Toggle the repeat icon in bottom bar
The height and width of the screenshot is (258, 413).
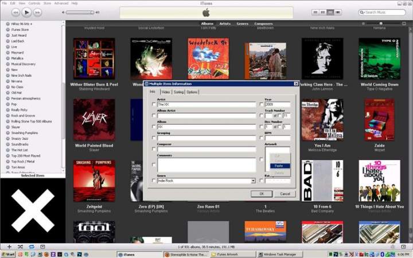point(32,247)
